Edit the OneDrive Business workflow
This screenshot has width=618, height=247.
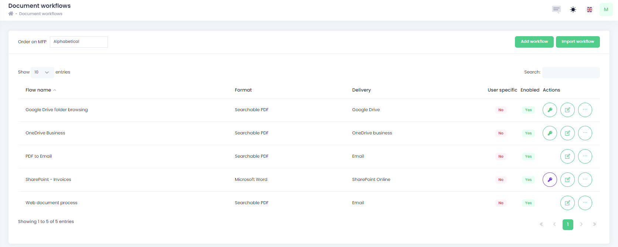567,133
